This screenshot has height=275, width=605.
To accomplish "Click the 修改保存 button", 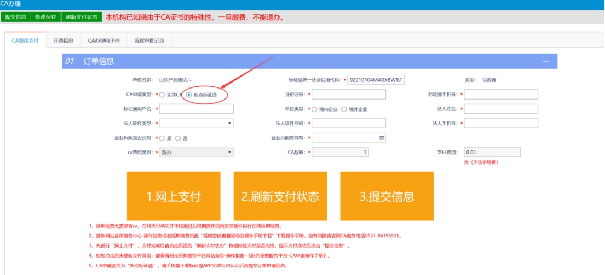I will click(45, 17).
